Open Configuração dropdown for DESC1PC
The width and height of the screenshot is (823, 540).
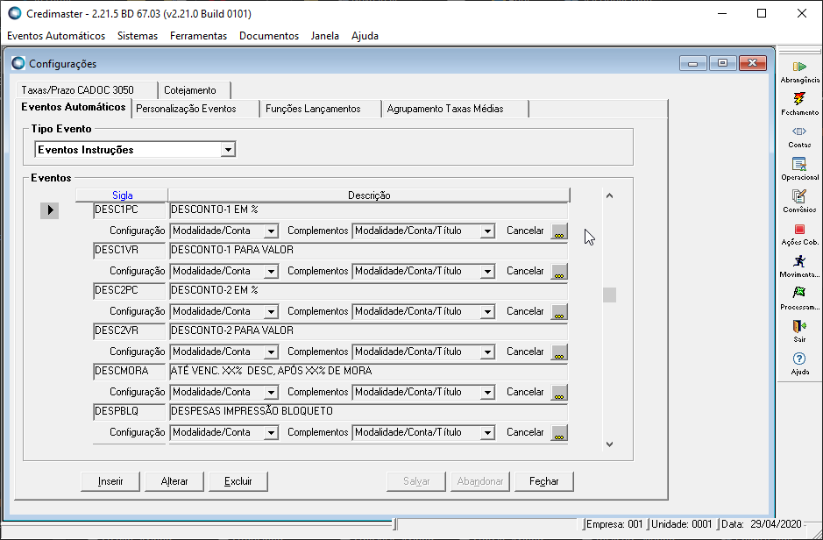(271, 231)
